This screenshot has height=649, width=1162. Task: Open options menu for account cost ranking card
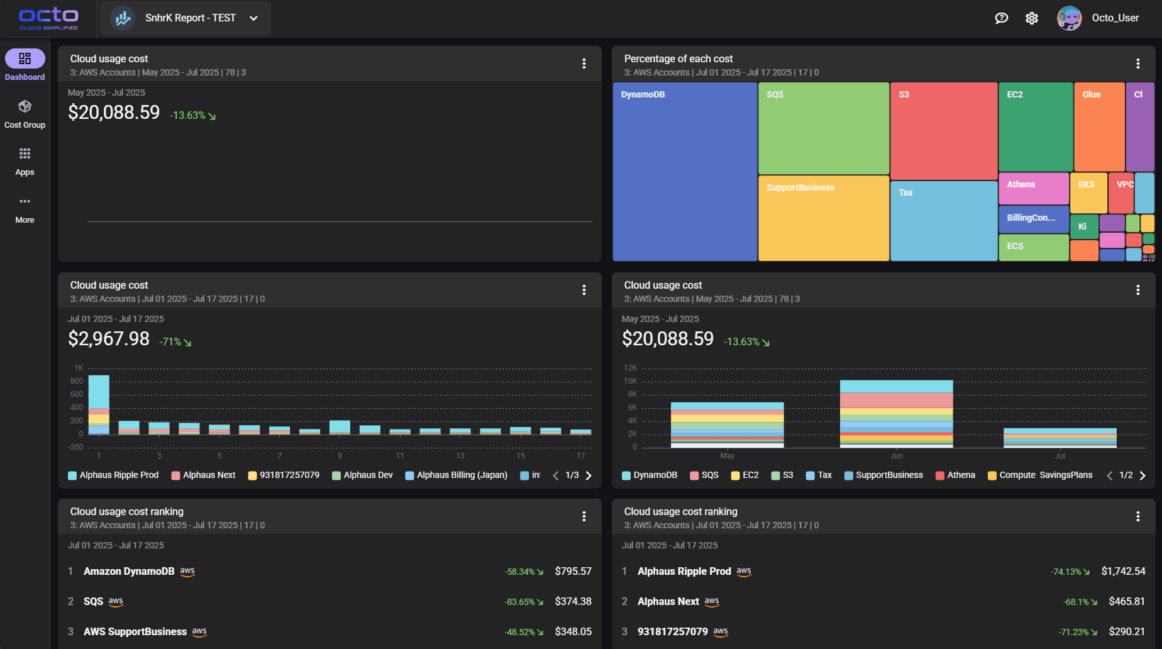coord(1138,516)
